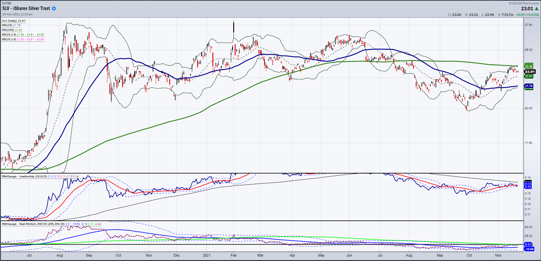541x261 pixels.
Task: Select the 'SLV - iShares Silver Trust' title
Action: click(26, 9)
